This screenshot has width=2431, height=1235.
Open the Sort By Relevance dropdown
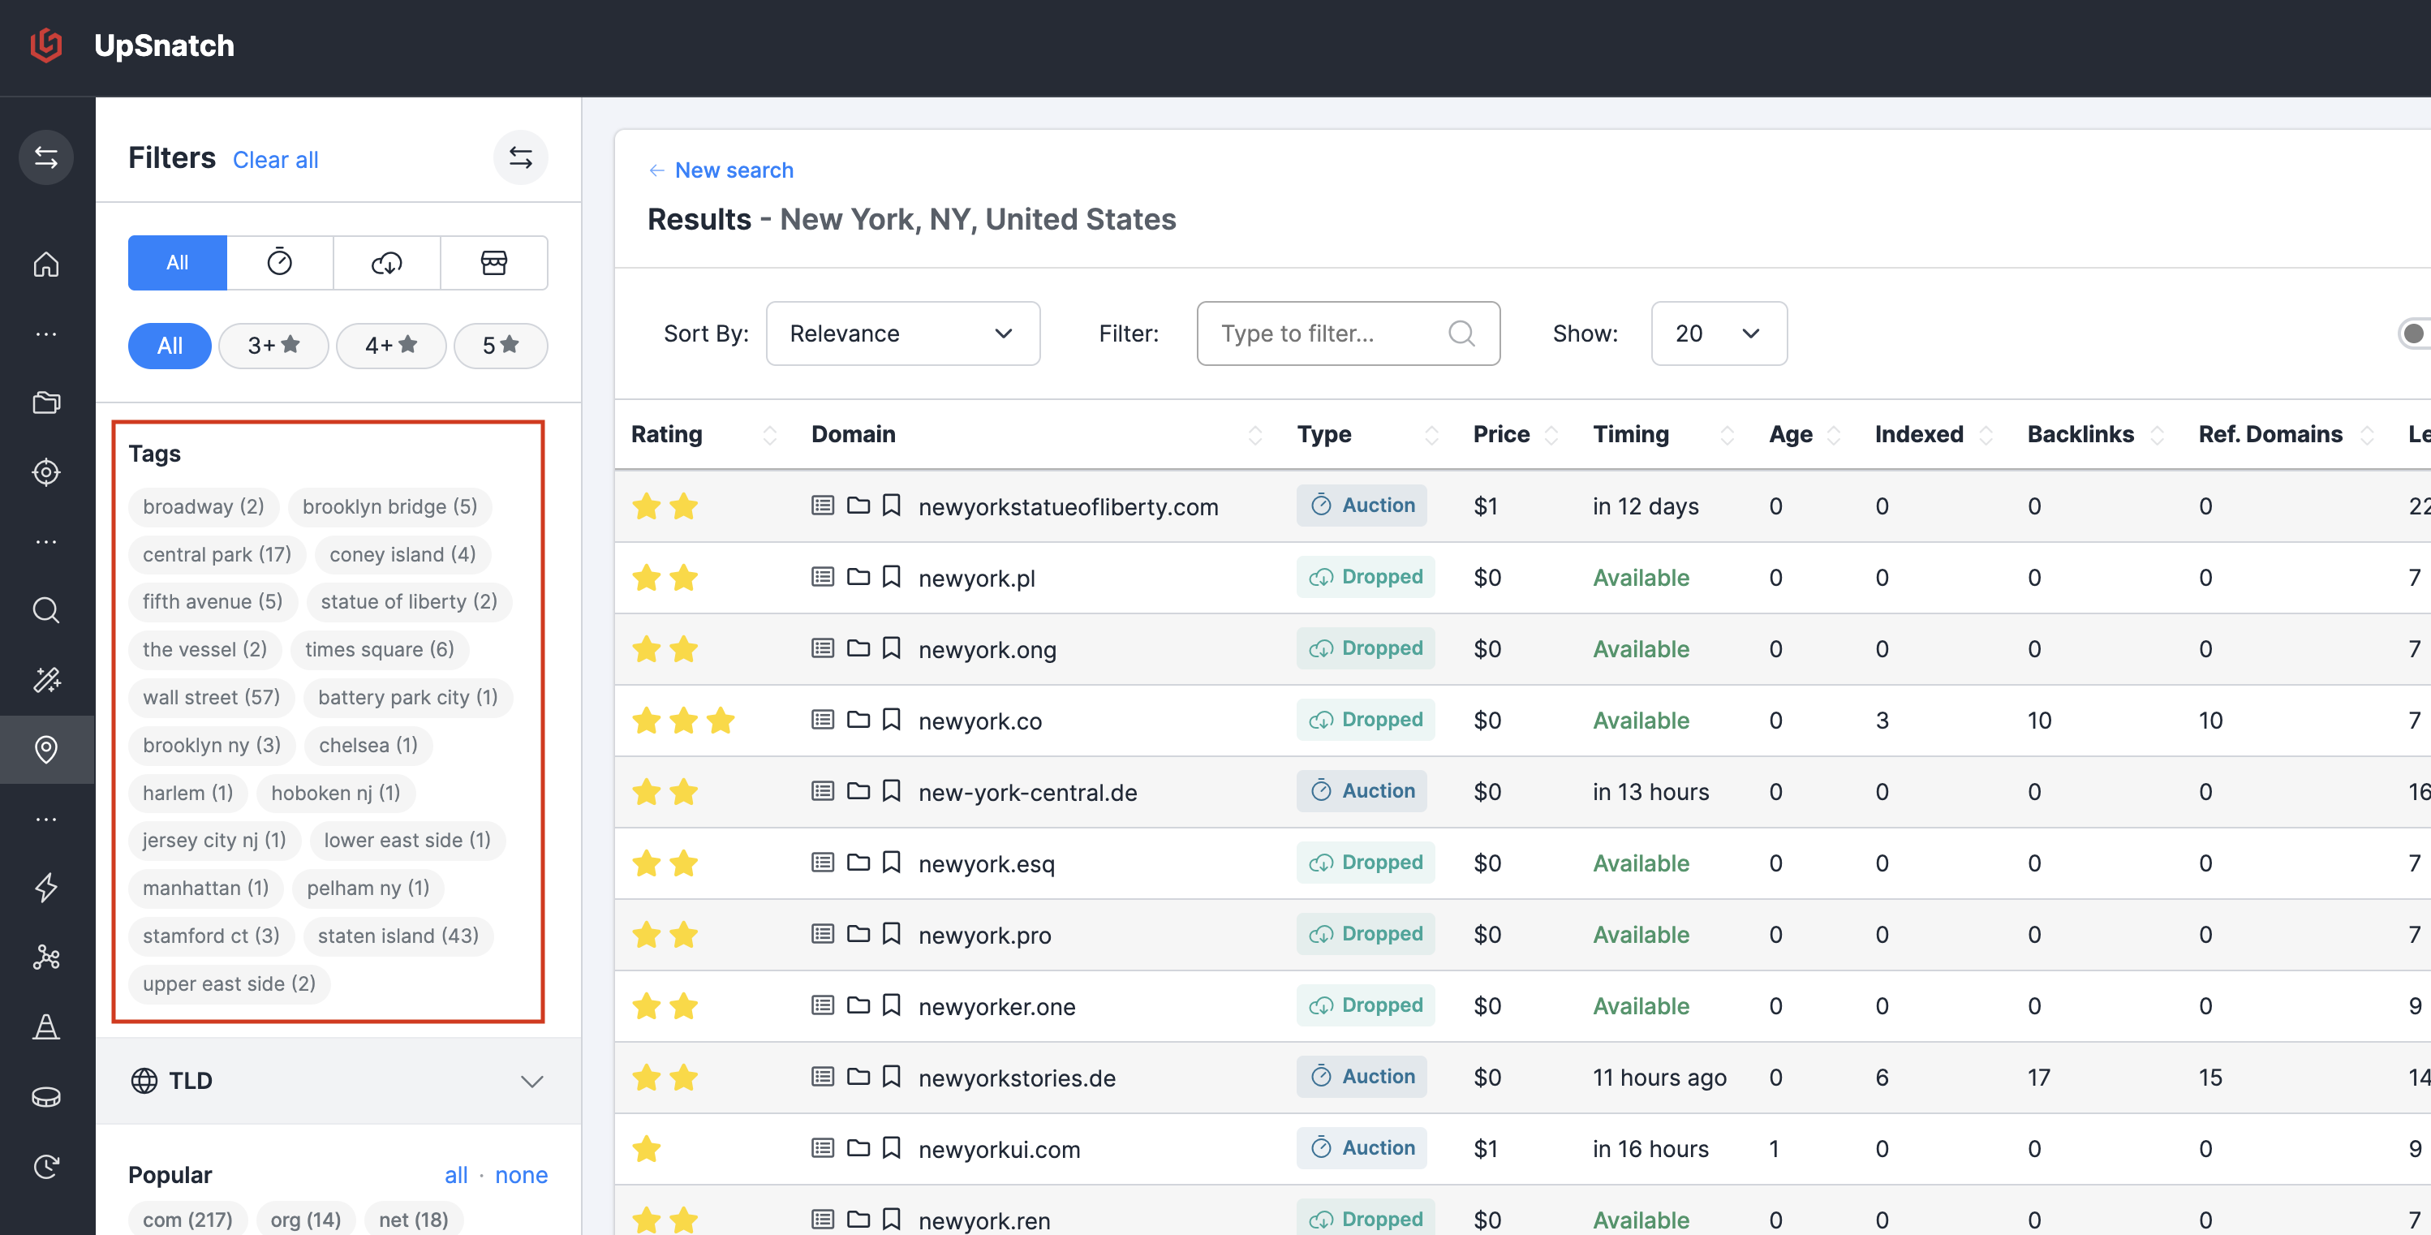(902, 333)
